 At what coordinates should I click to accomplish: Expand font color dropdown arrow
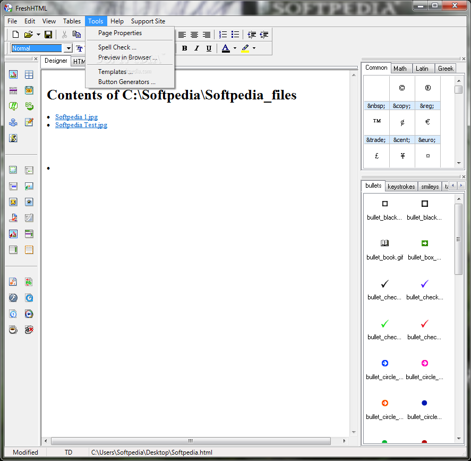pyautogui.click(x=235, y=48)
